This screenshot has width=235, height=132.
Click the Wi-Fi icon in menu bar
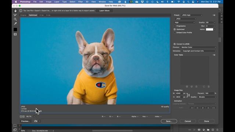pos(179,2)
